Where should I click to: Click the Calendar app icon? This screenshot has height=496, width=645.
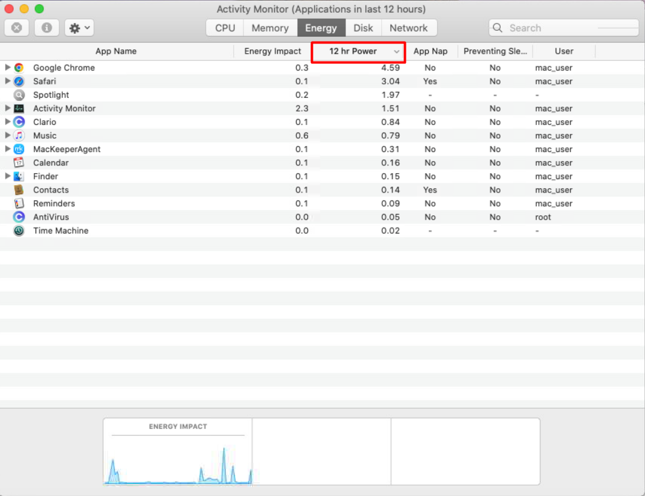(x=19, y=163)
